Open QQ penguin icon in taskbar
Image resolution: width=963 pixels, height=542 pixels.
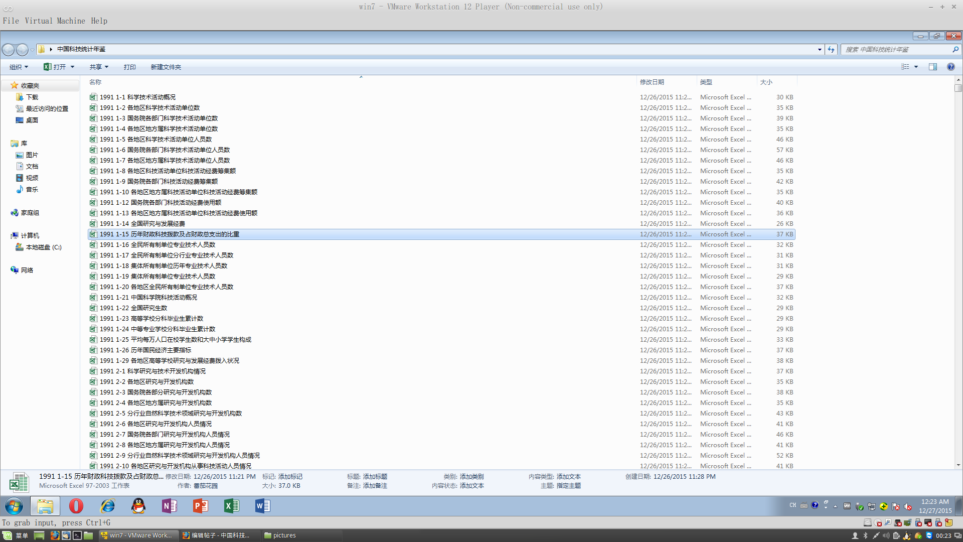pyautogui.click(x=138, y=506)
